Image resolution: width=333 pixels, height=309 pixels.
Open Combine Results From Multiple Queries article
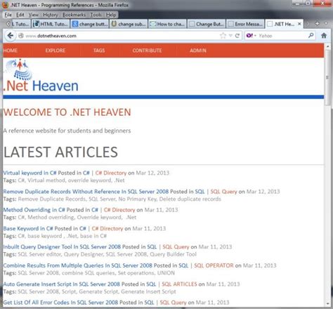[78, 265]
